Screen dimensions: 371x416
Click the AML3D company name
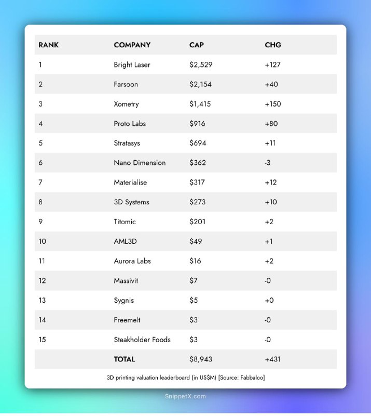125,241
